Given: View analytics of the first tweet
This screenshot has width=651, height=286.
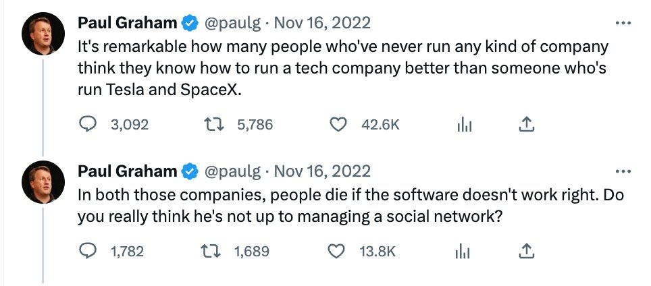Looking at the screenshot, I should [464, 124].
